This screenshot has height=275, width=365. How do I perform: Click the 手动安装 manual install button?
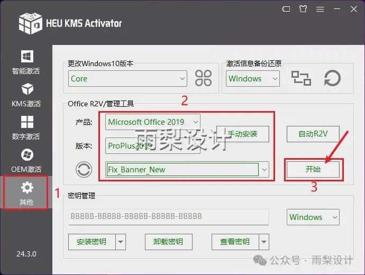243,134
